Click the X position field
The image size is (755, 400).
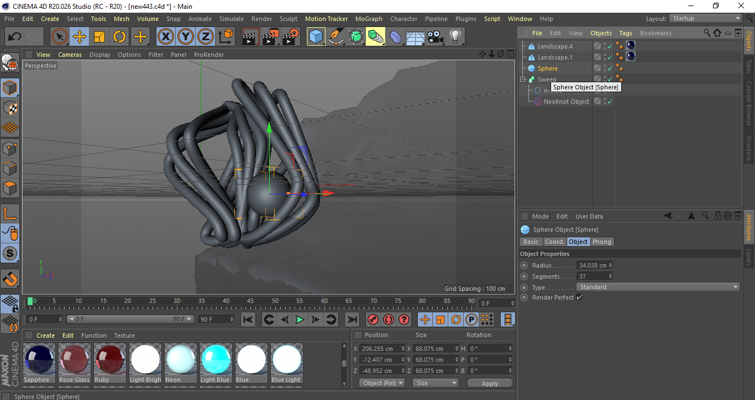[379, 349]
